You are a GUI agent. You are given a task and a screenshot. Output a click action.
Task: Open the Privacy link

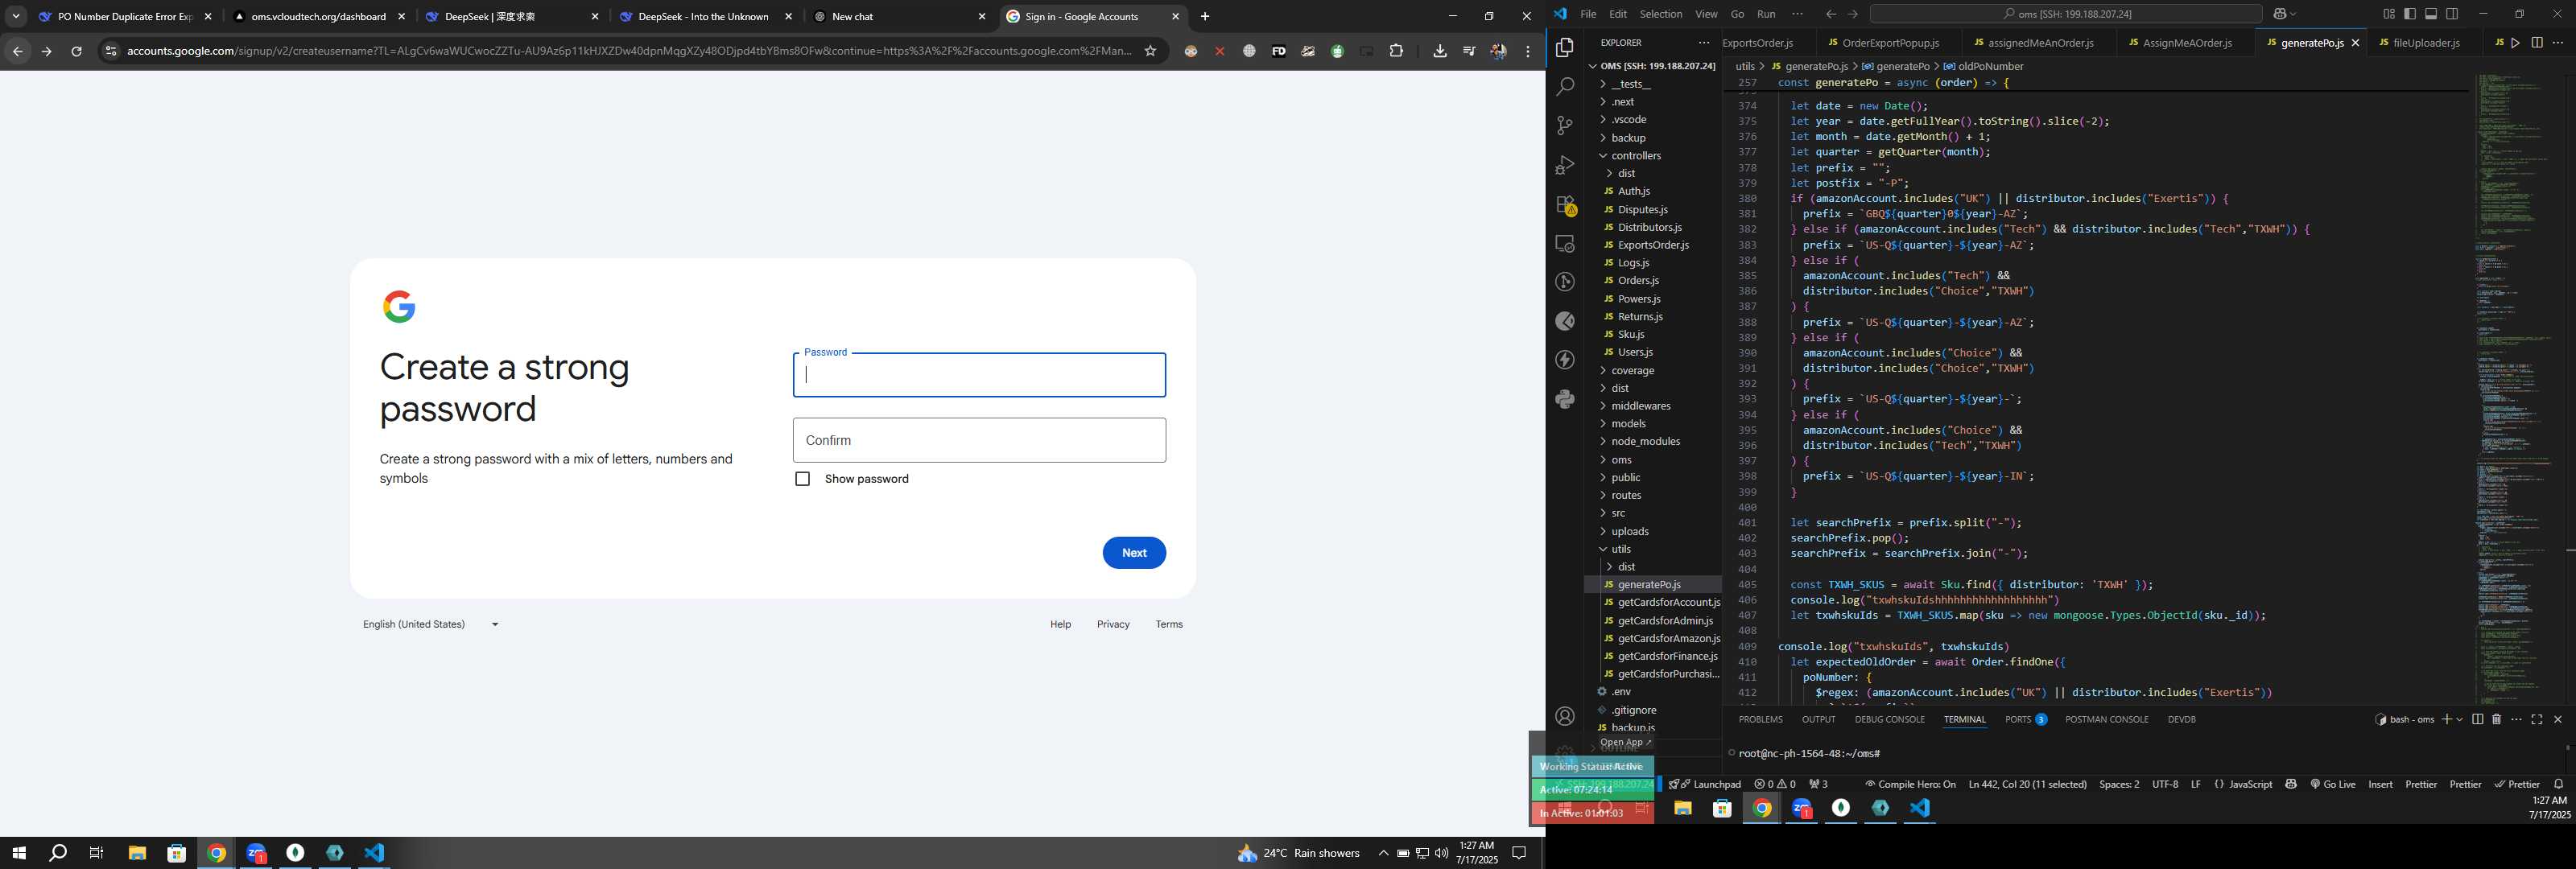pyautogui.click(x=1113, y=624)
